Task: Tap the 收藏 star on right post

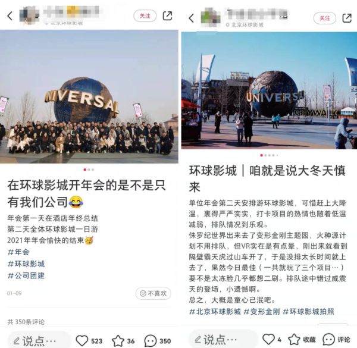Action: click(294, 339)
